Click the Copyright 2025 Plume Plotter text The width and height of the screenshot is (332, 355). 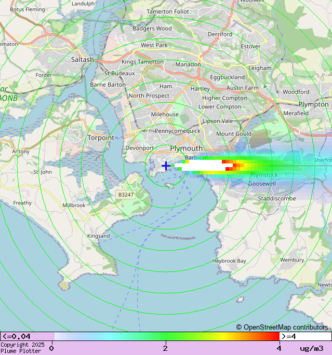click(22, 348)
